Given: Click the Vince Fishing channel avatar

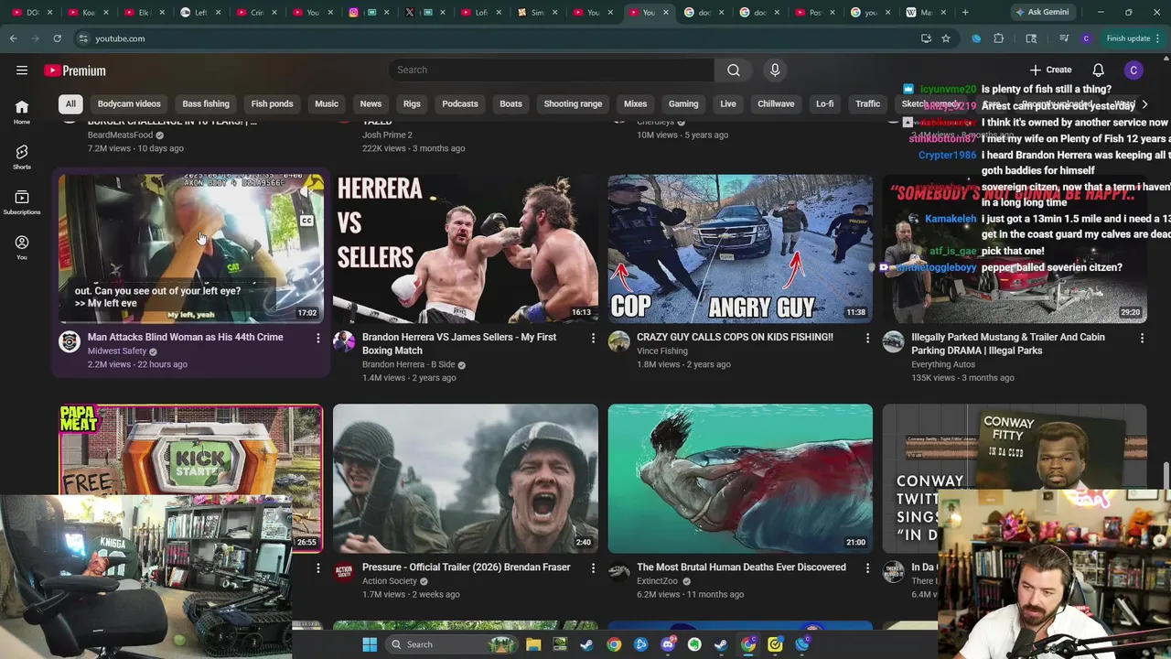Looking at the screenshot, I should click(619, 342).
